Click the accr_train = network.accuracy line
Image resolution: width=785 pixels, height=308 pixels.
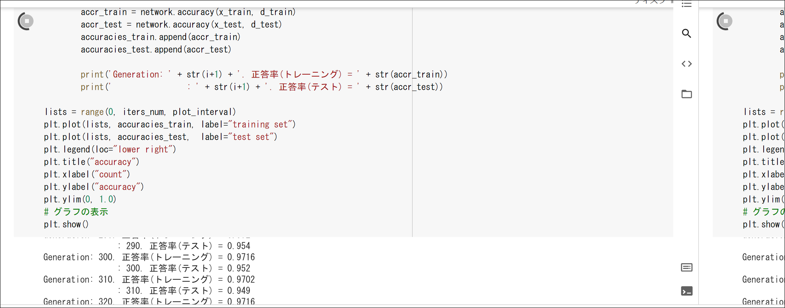tap(188, 12)
